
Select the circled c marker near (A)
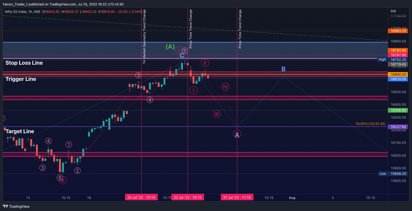(x=179, y=50)
